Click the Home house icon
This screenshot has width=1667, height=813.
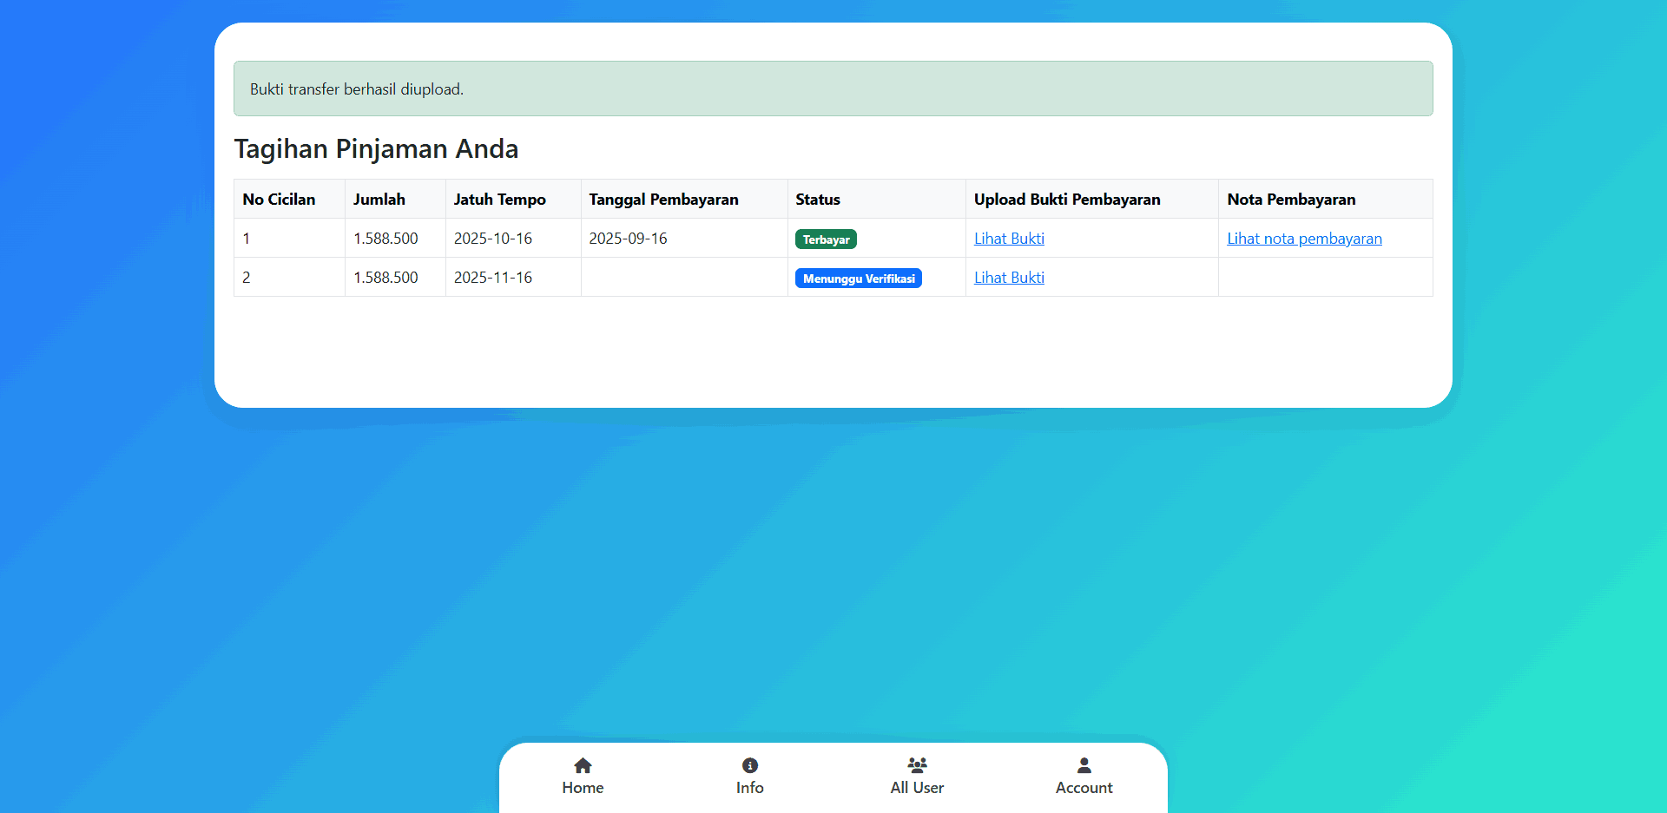tap(583, 765)
